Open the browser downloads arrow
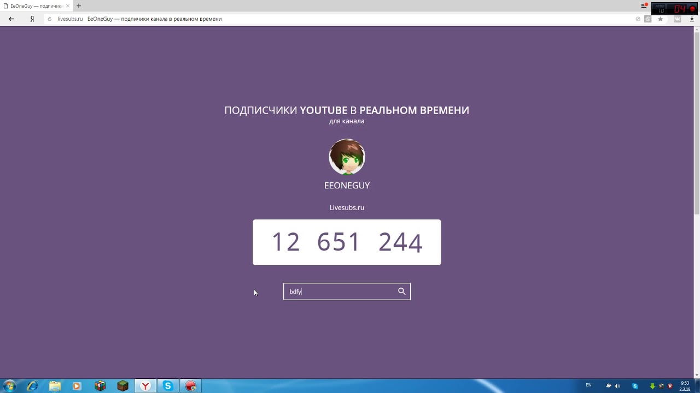Screen dimensions: 700x393 click(692, 19)
